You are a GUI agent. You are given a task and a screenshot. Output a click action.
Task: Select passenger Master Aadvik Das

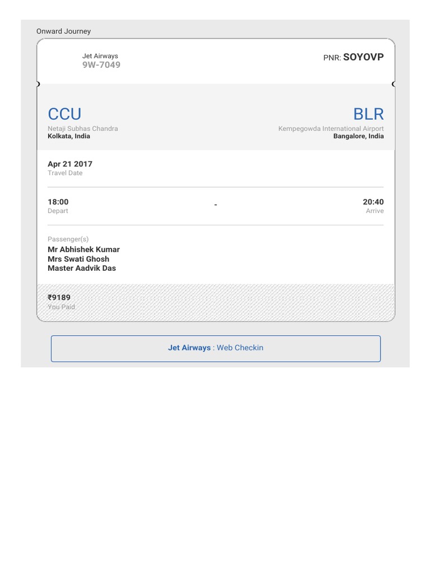tap(82, 268)
